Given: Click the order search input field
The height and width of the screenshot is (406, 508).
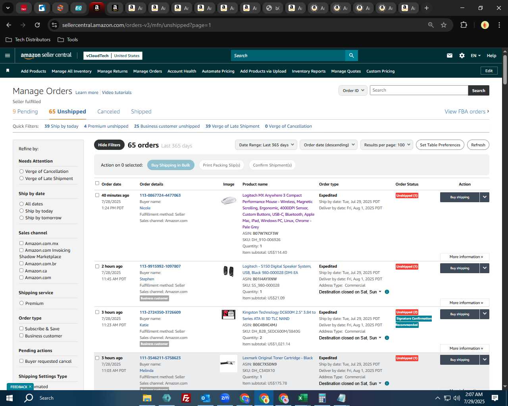Looking at the screenshot, I should [419, 90].
